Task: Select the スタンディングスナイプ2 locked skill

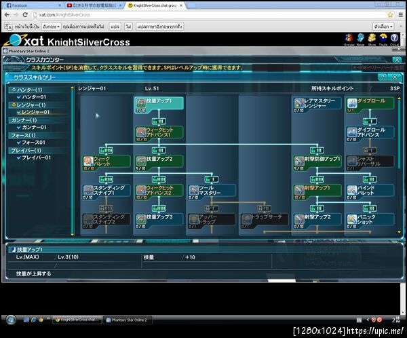Action: [106, 220]
